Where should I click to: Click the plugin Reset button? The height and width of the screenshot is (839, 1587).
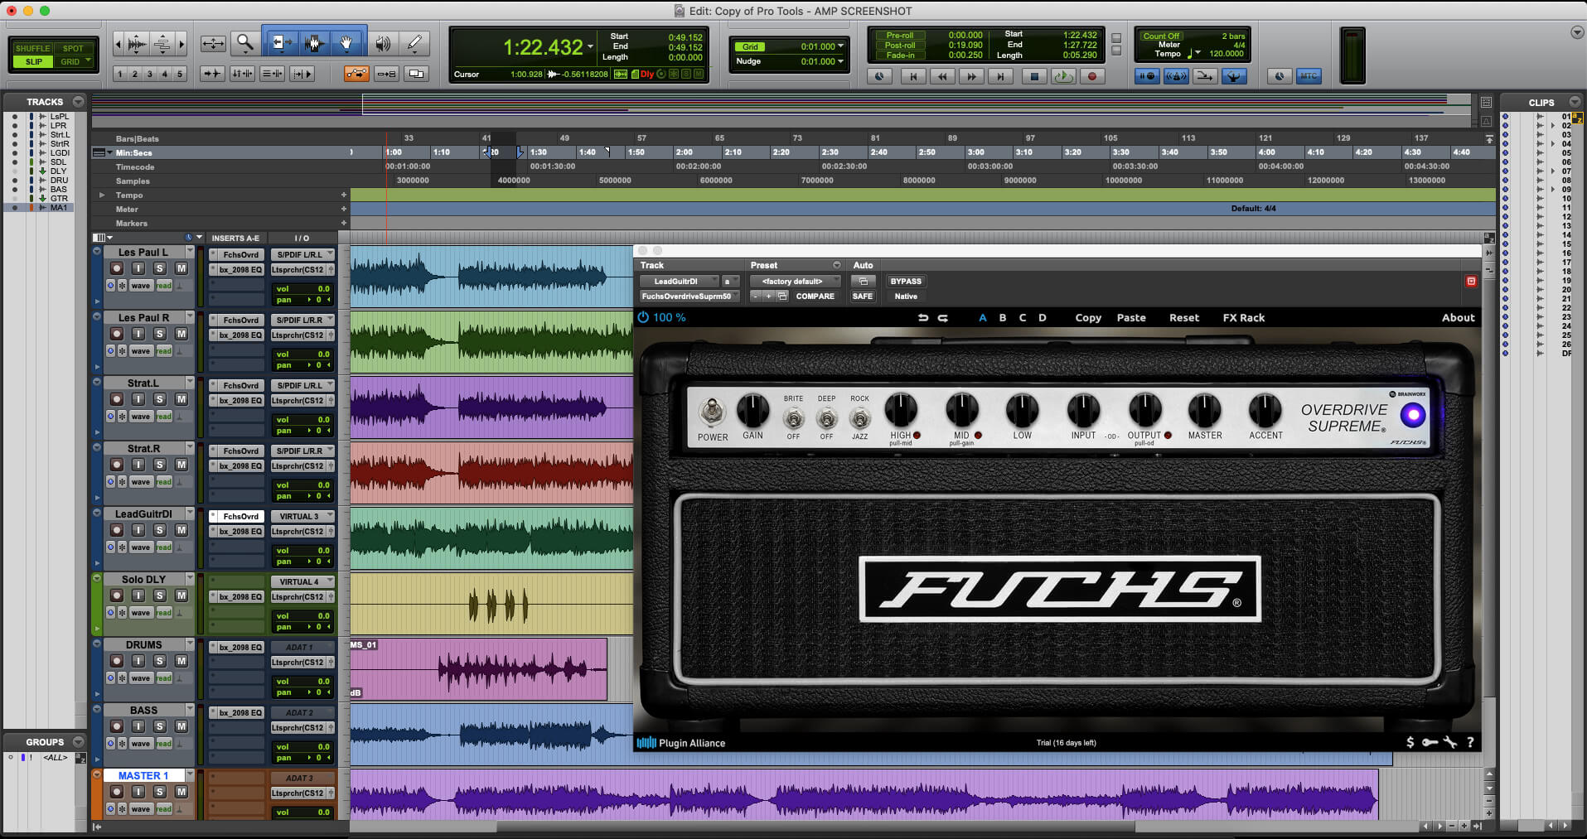(x=1184, y=318)
